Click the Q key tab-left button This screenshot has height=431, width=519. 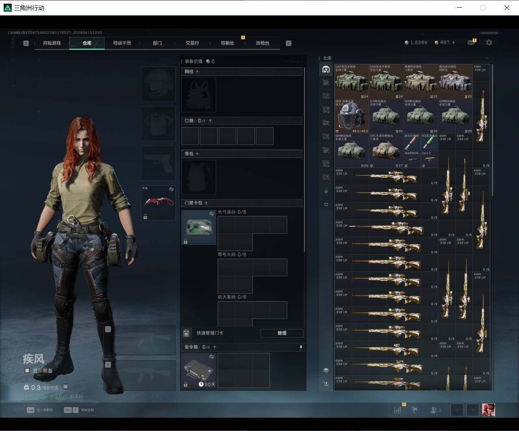click(x=26, y=43)
